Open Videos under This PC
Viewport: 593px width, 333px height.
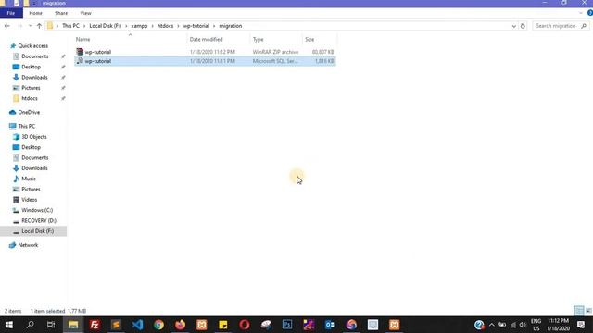pos(29,200)
